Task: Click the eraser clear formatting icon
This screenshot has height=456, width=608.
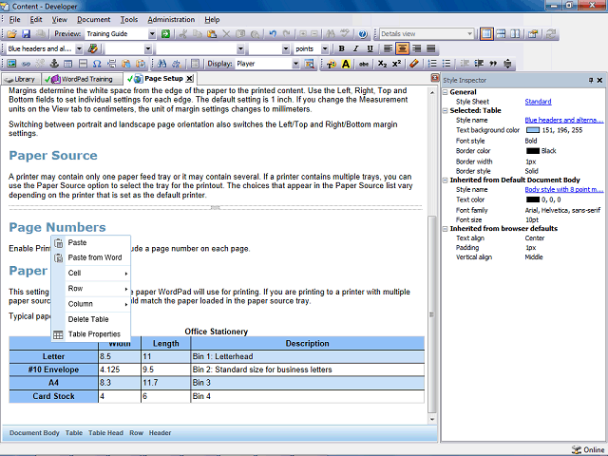Action: 414,64
